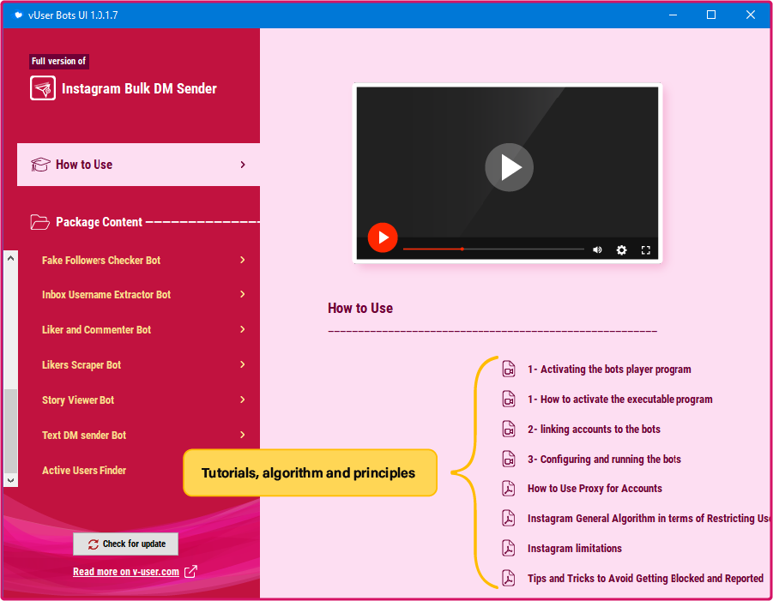Select Story Viewer Bot
This screenshot has height=601, width=773.
click(x=78, y=400)
